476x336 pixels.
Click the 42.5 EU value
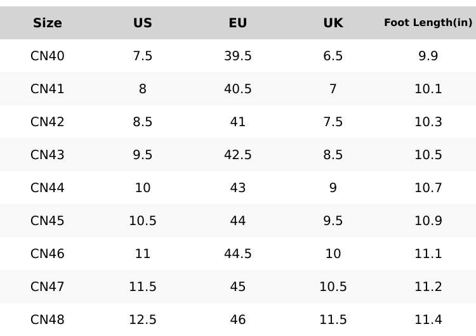(x=238, y=155)
